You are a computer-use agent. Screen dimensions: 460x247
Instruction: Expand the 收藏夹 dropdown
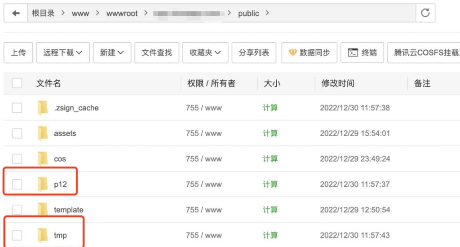(205, 53)
